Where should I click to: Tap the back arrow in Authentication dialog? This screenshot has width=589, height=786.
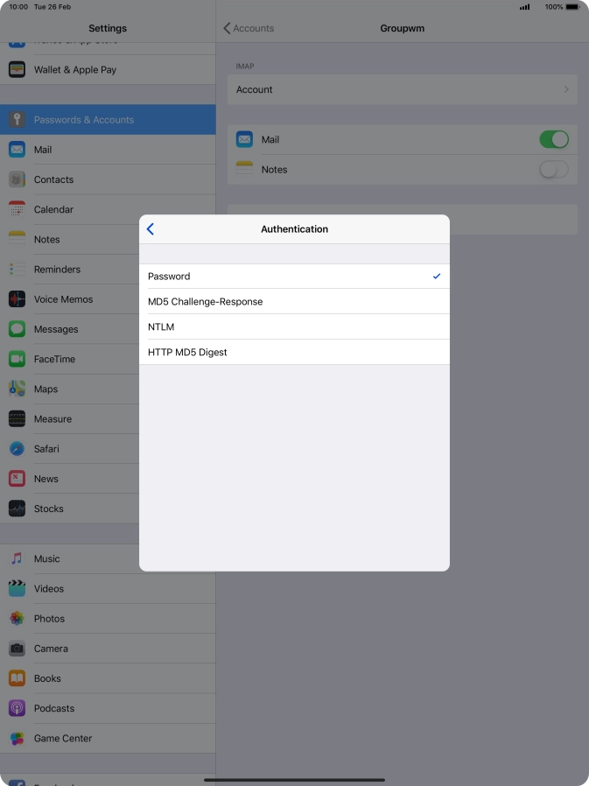(x=151, y=229)
